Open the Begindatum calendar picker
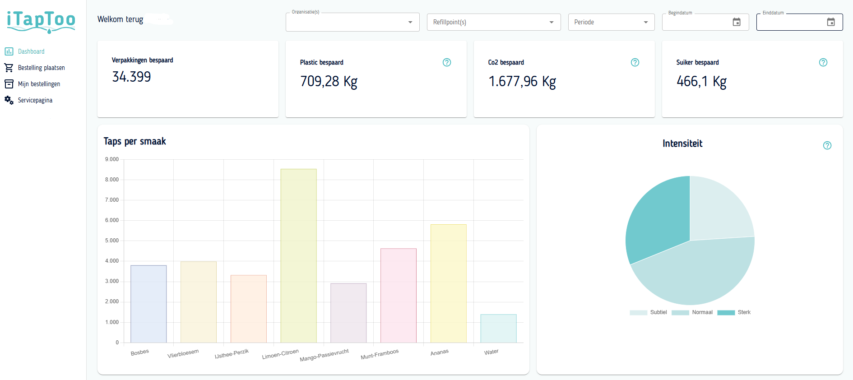The height and width of the screenshot is (380, 853). [737, 22]
